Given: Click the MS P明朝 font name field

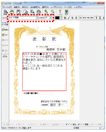Looking at the screenshot, I should point(22,18).
